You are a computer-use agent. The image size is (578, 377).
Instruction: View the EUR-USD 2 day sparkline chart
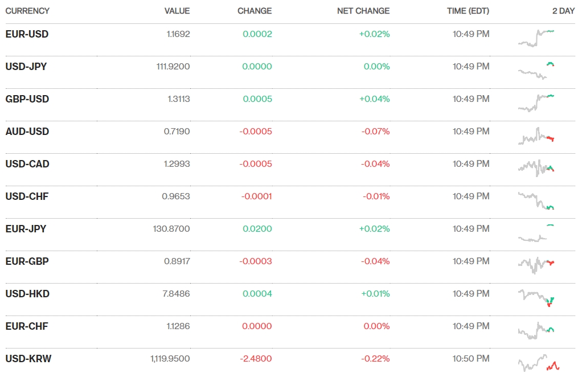pos(536,38)
